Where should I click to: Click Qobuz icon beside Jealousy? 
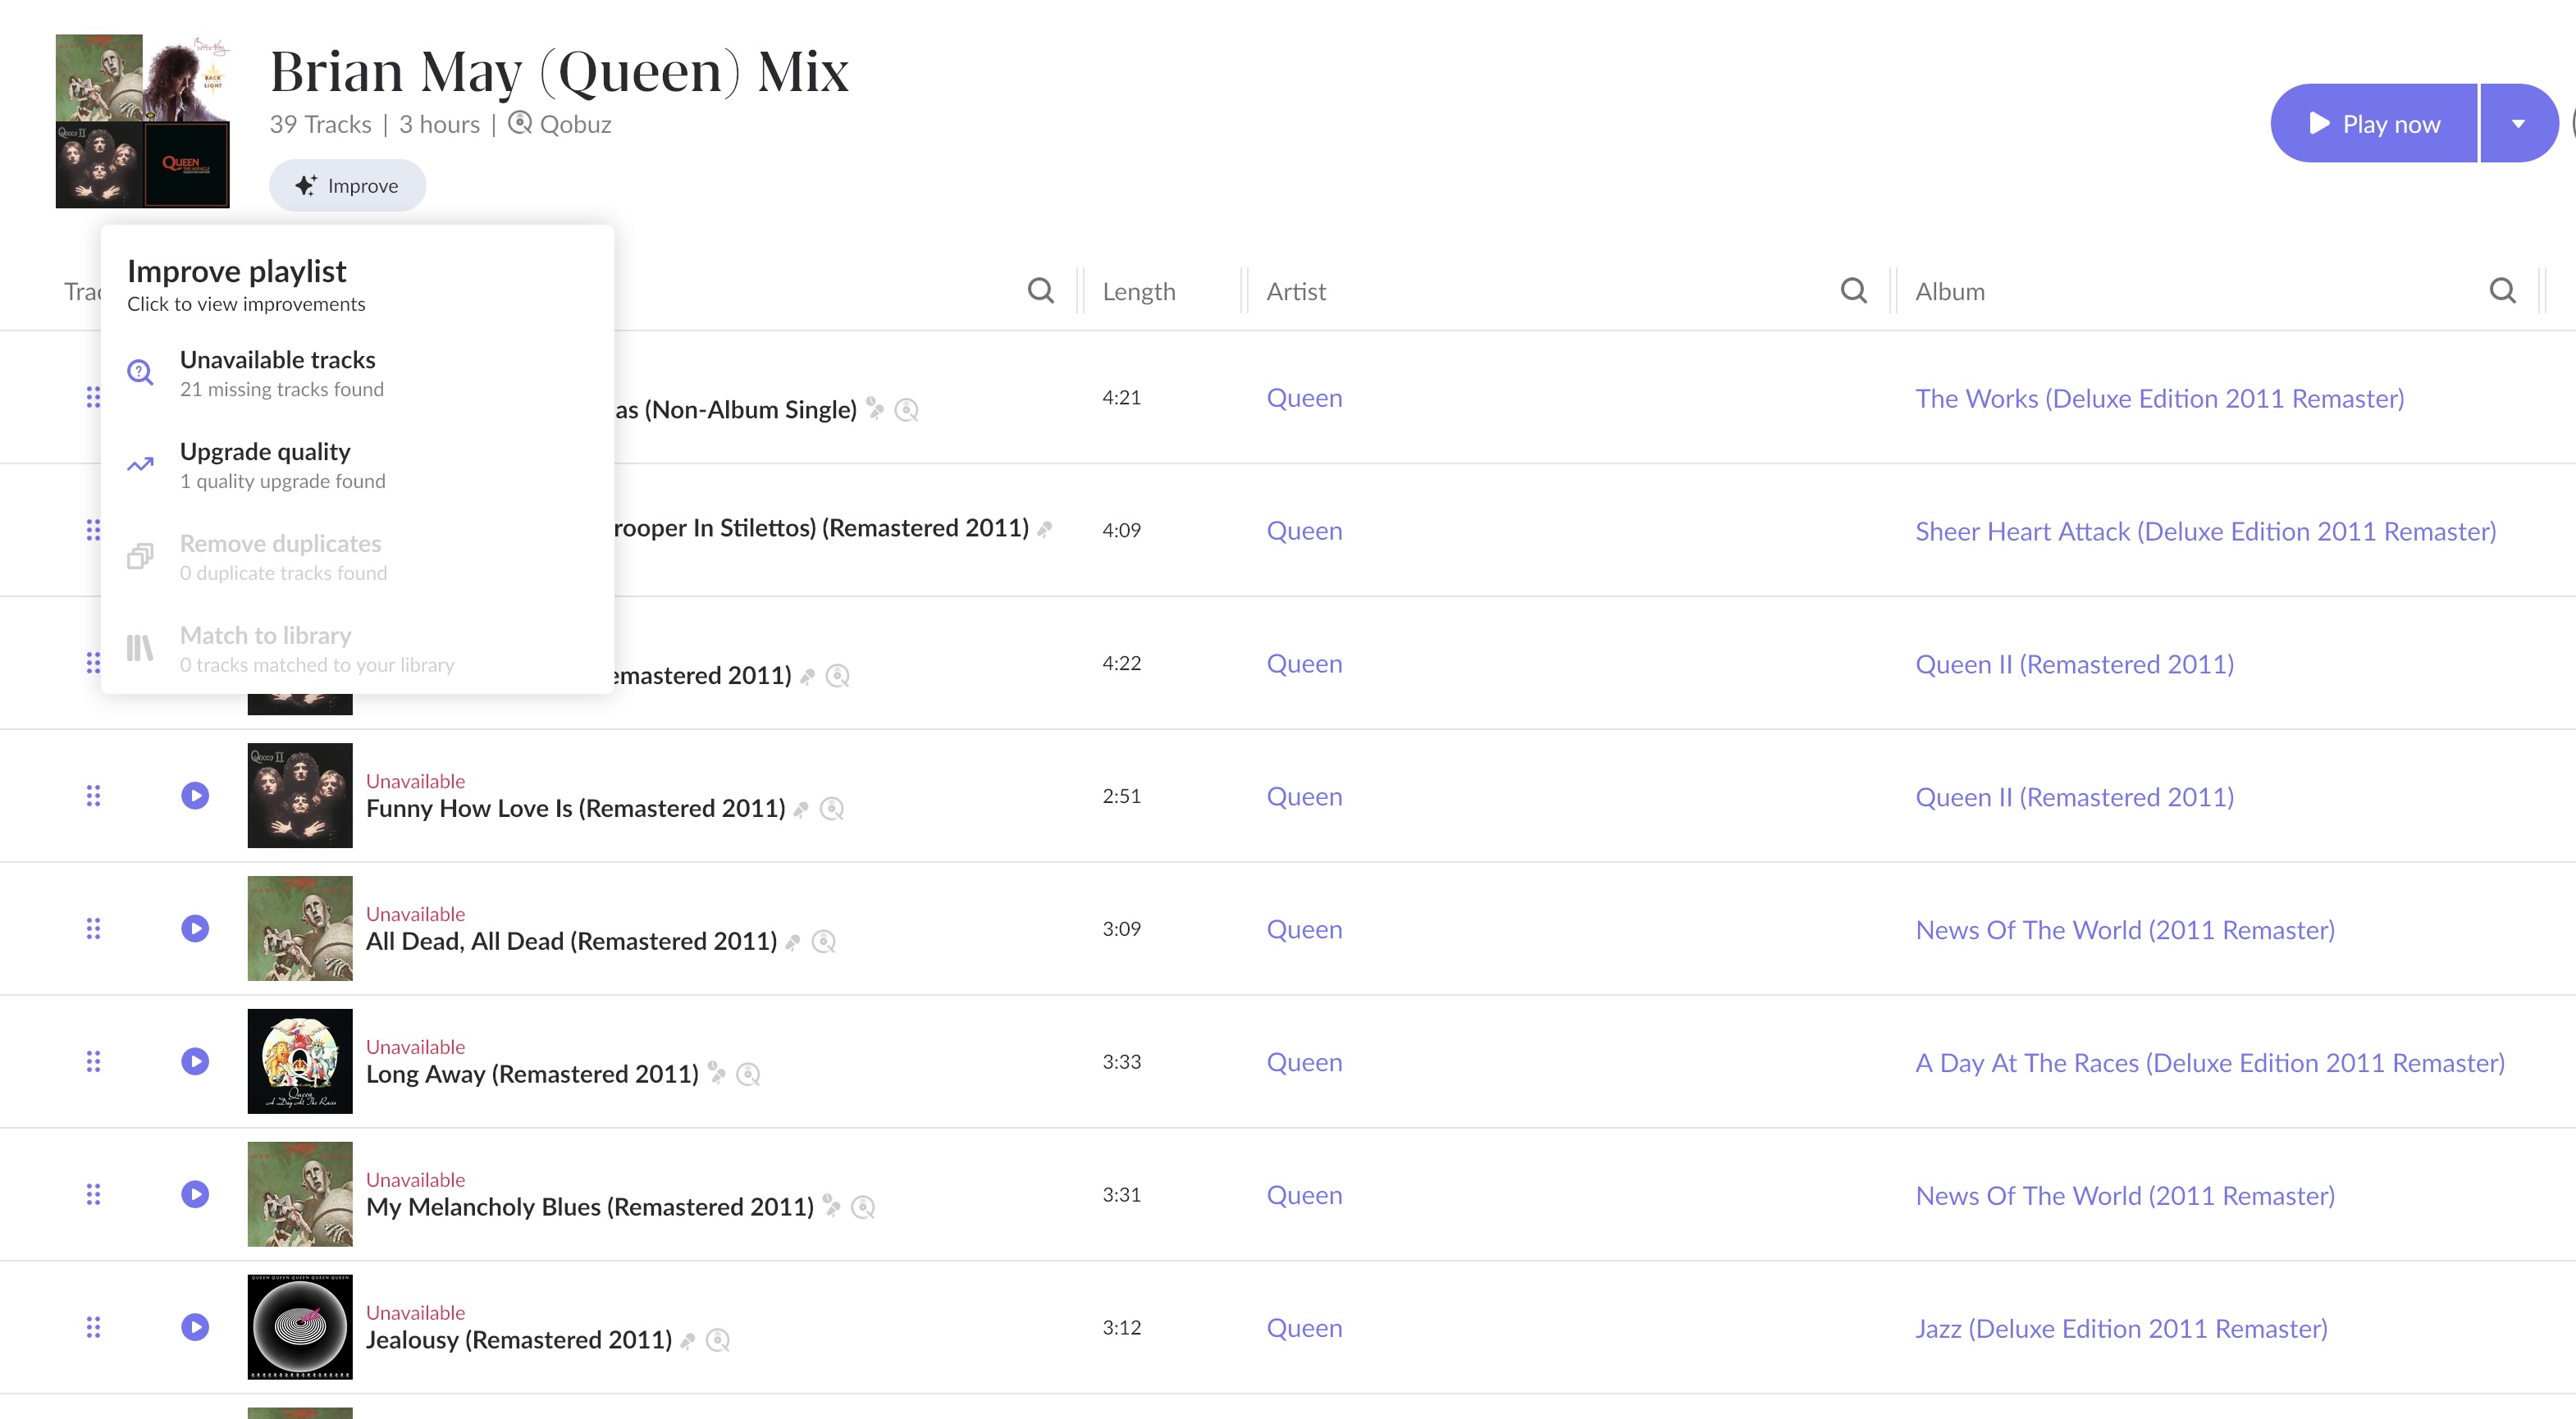718,1341
